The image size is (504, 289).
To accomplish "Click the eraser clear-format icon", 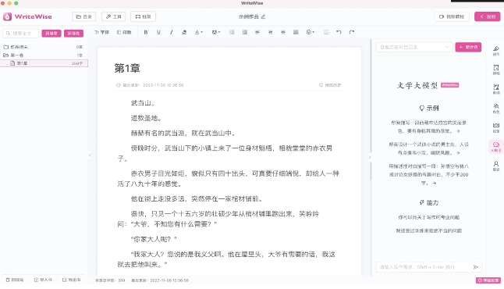I will pyautogui.click(x=184, y=32).
